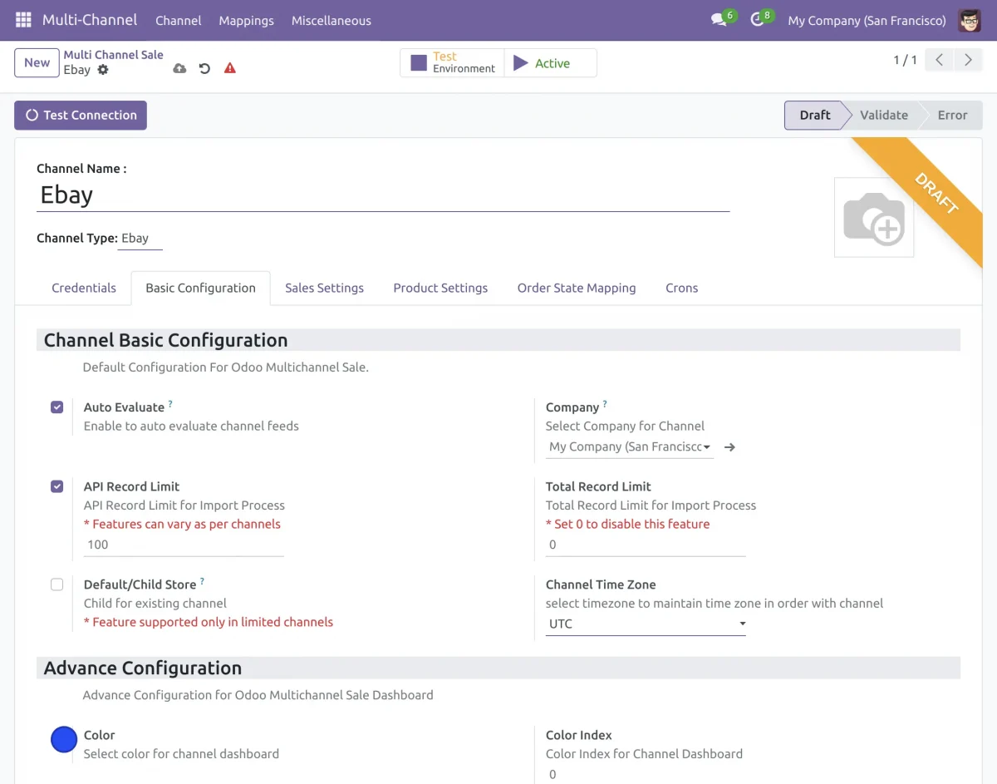Image resolution: width=997 pixels, height=784 pixels.
Task: Switch to the Crons tab
Action: pos(681,288)
